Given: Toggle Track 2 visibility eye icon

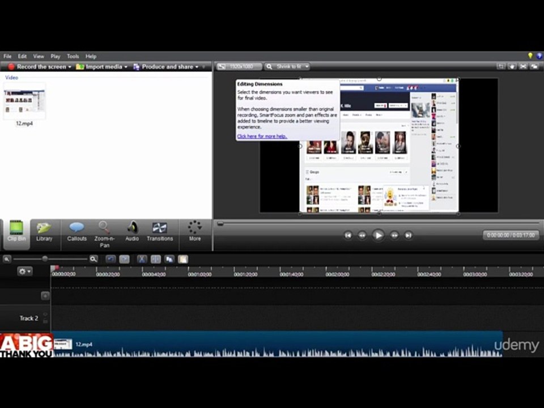Looking at the screenshot, I should [45, 314].
